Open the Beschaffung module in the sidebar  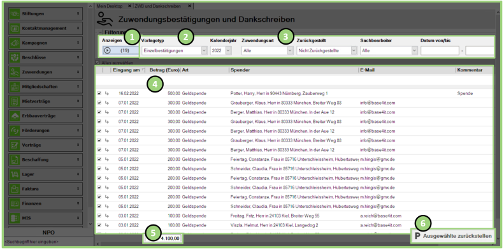45,159
